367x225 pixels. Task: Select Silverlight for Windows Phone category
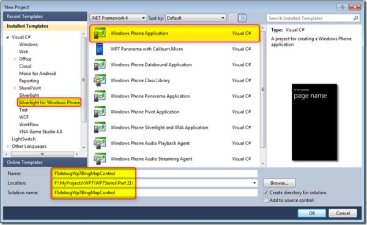pos(49,102)
